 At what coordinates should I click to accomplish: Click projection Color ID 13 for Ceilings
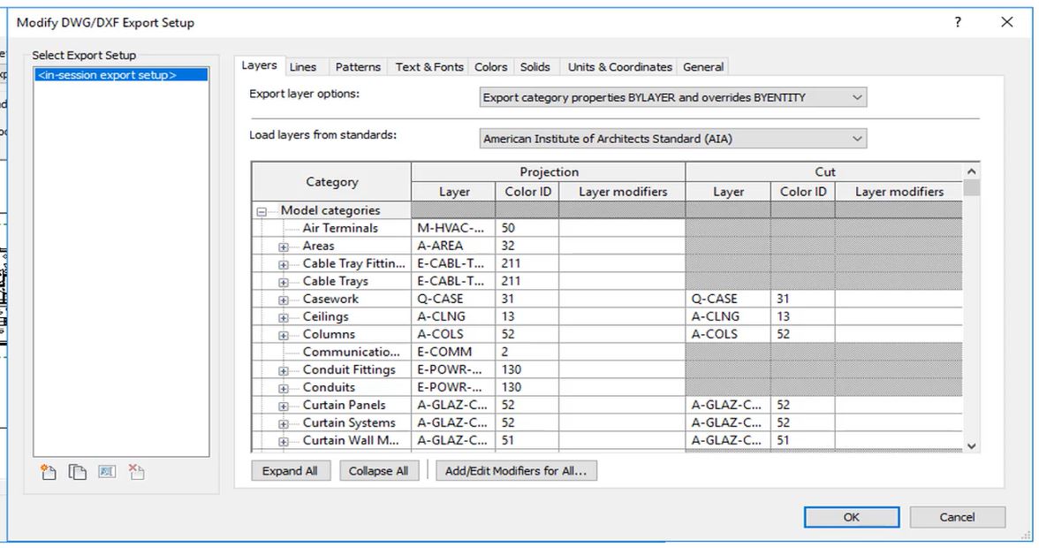(x=527, y=316)
